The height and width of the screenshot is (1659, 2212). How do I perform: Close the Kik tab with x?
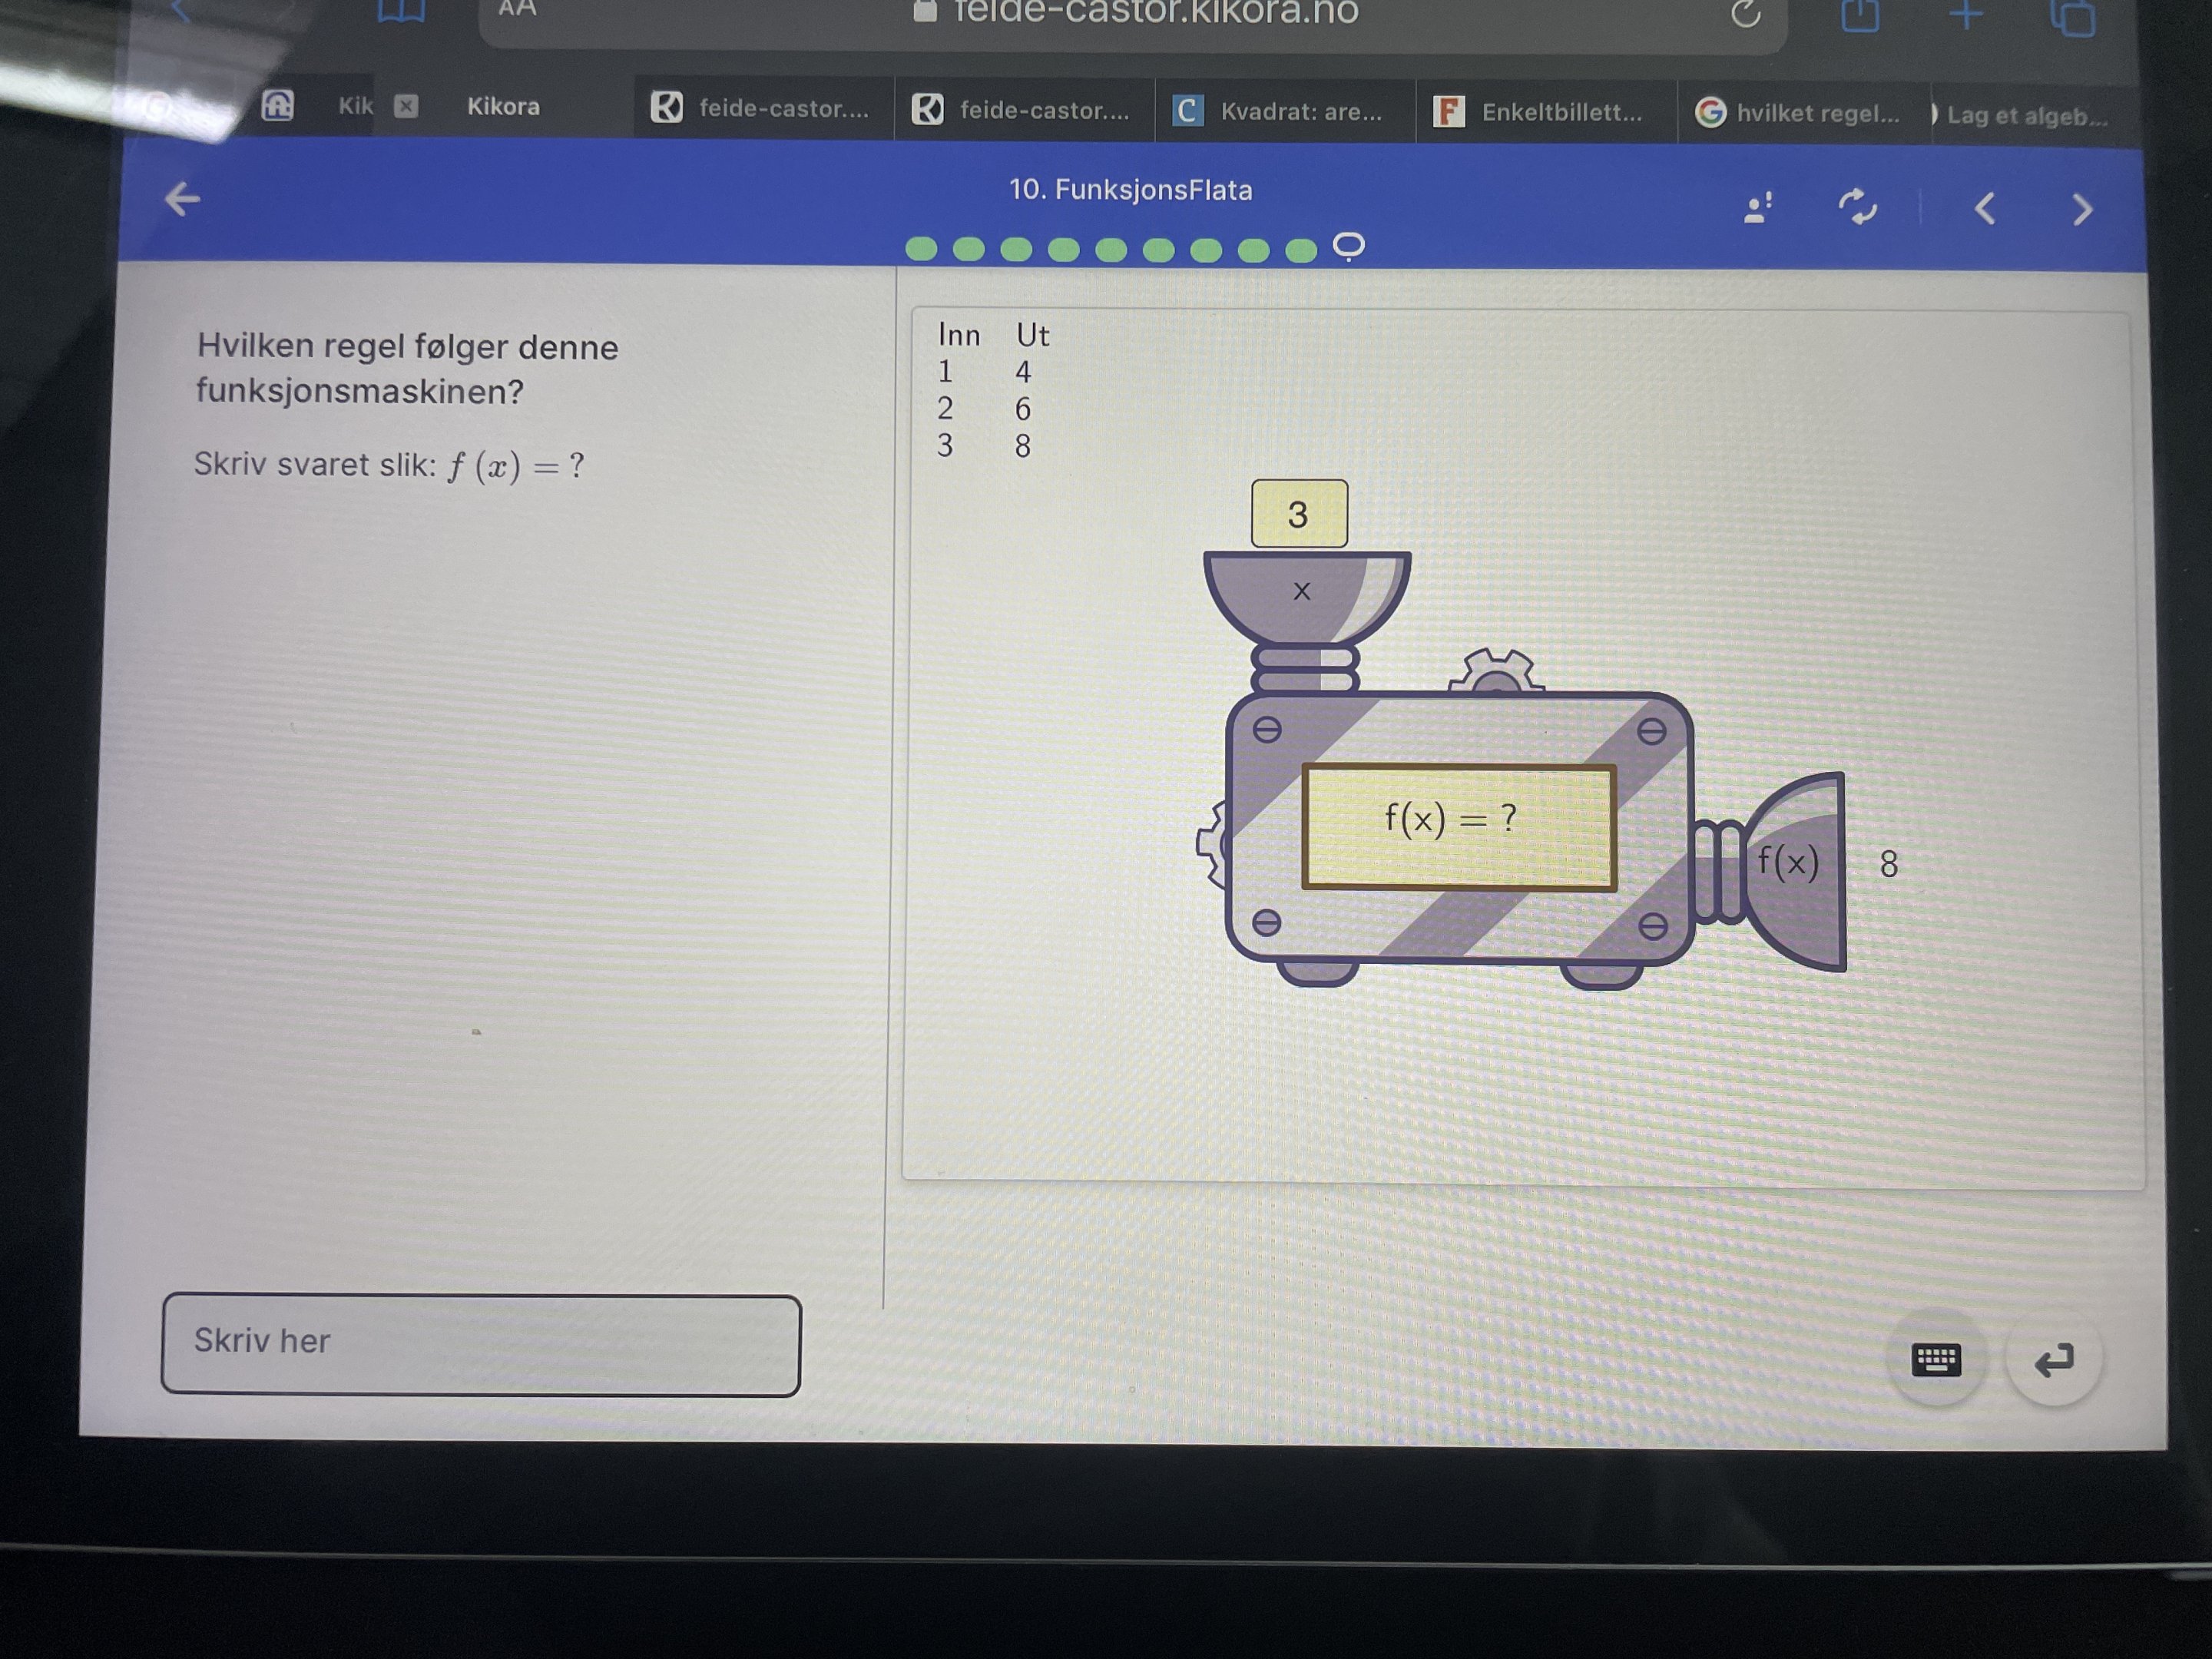[x=405, y=106]
